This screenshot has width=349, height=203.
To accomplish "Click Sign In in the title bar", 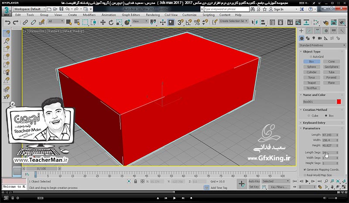I will click(x=278, y=9).
